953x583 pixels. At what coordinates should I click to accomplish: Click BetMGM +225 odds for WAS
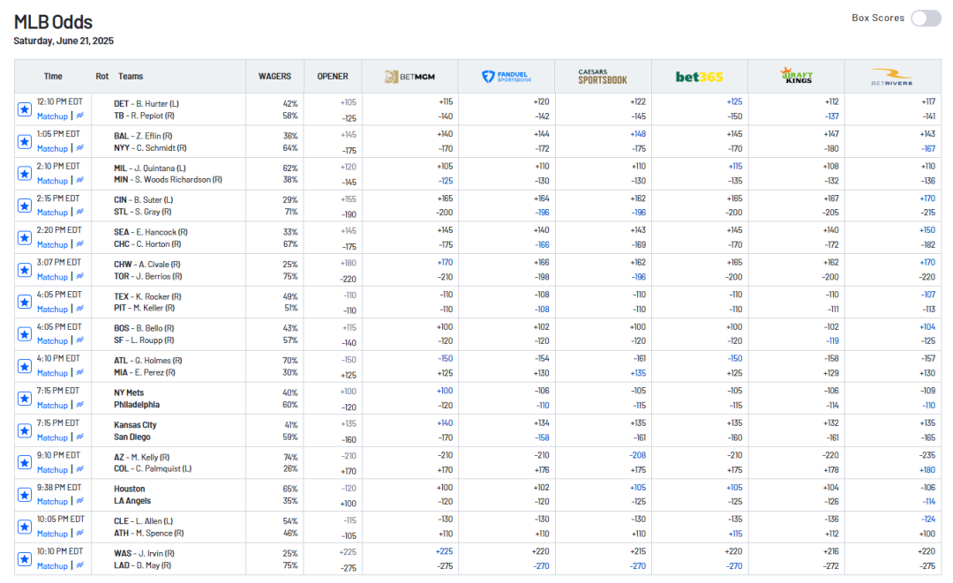(x=444, y=551)
